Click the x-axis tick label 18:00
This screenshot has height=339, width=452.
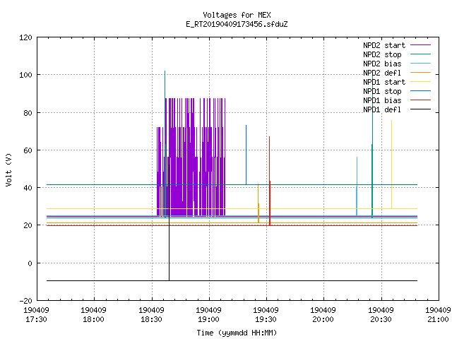click(94, 319)
